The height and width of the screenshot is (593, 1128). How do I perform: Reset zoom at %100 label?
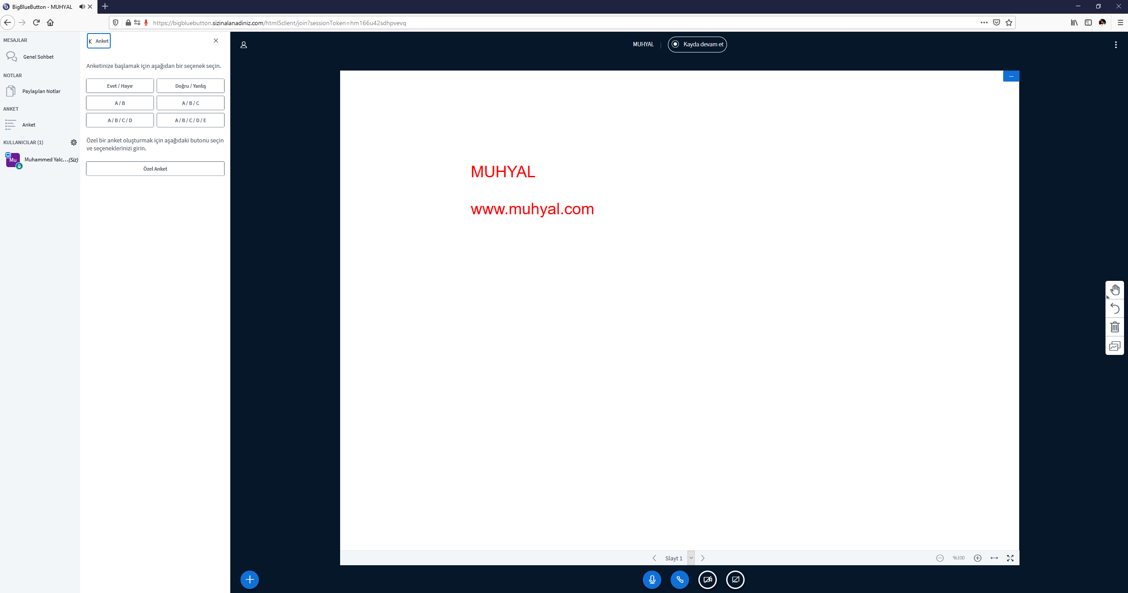pos(959,558)
